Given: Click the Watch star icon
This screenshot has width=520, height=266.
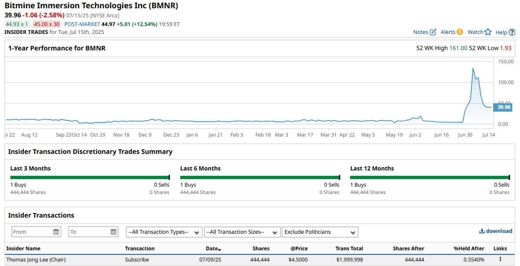Looking at the screenshot, I should coord(488,32).
